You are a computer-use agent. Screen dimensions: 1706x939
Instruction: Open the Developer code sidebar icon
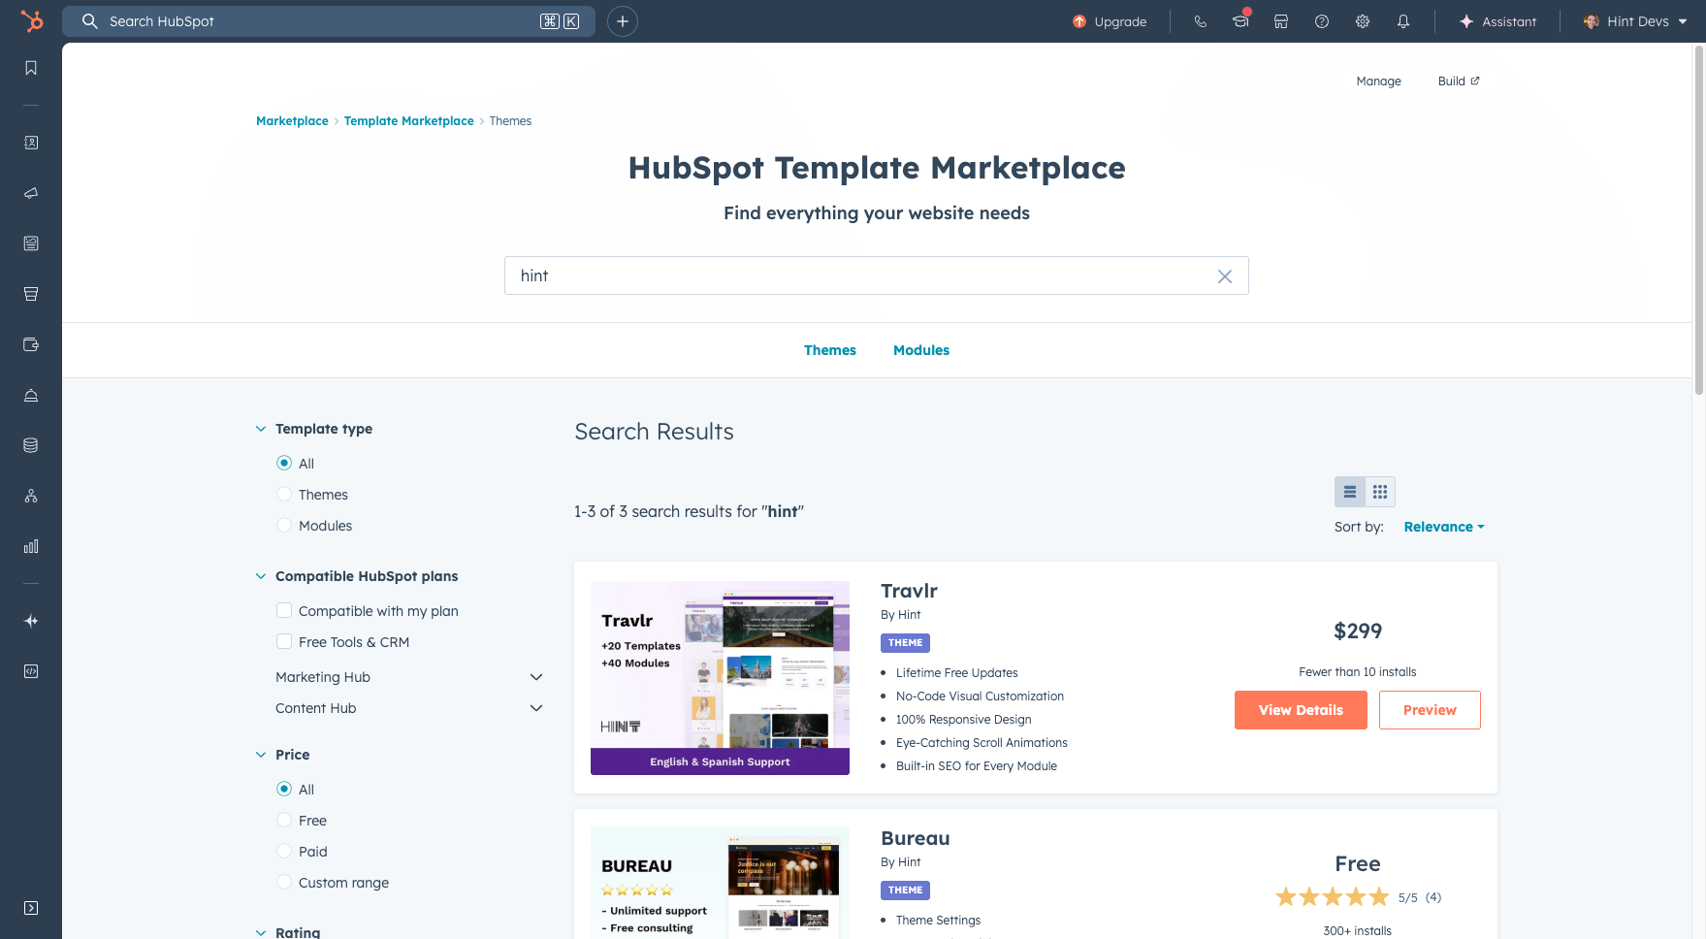point(30,671)
